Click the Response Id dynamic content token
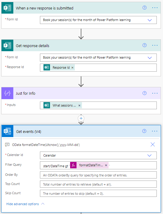The width and height of the screenshot is (163, 214). (59, 67)
